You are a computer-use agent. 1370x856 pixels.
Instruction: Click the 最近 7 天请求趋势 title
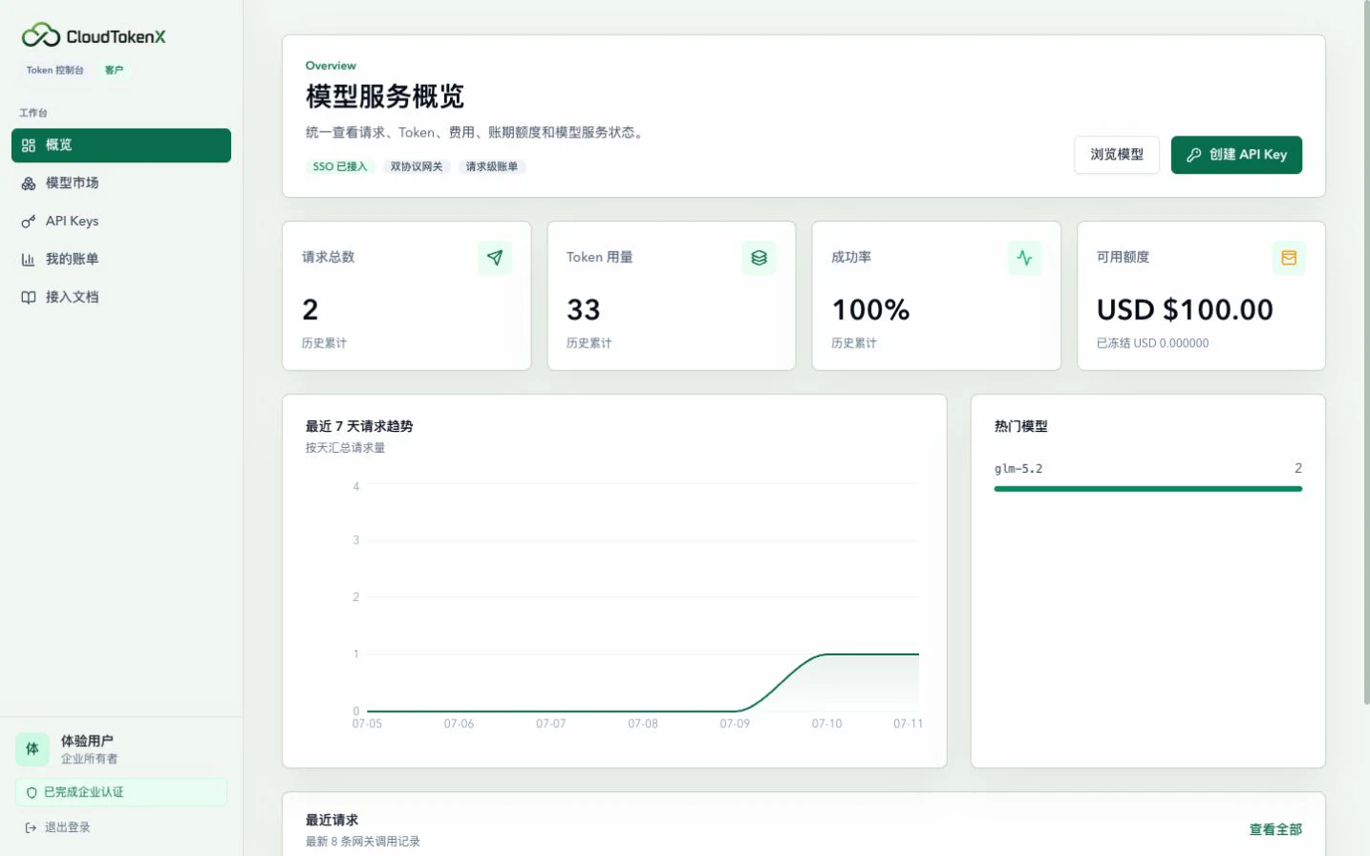(x=359, y=426)
